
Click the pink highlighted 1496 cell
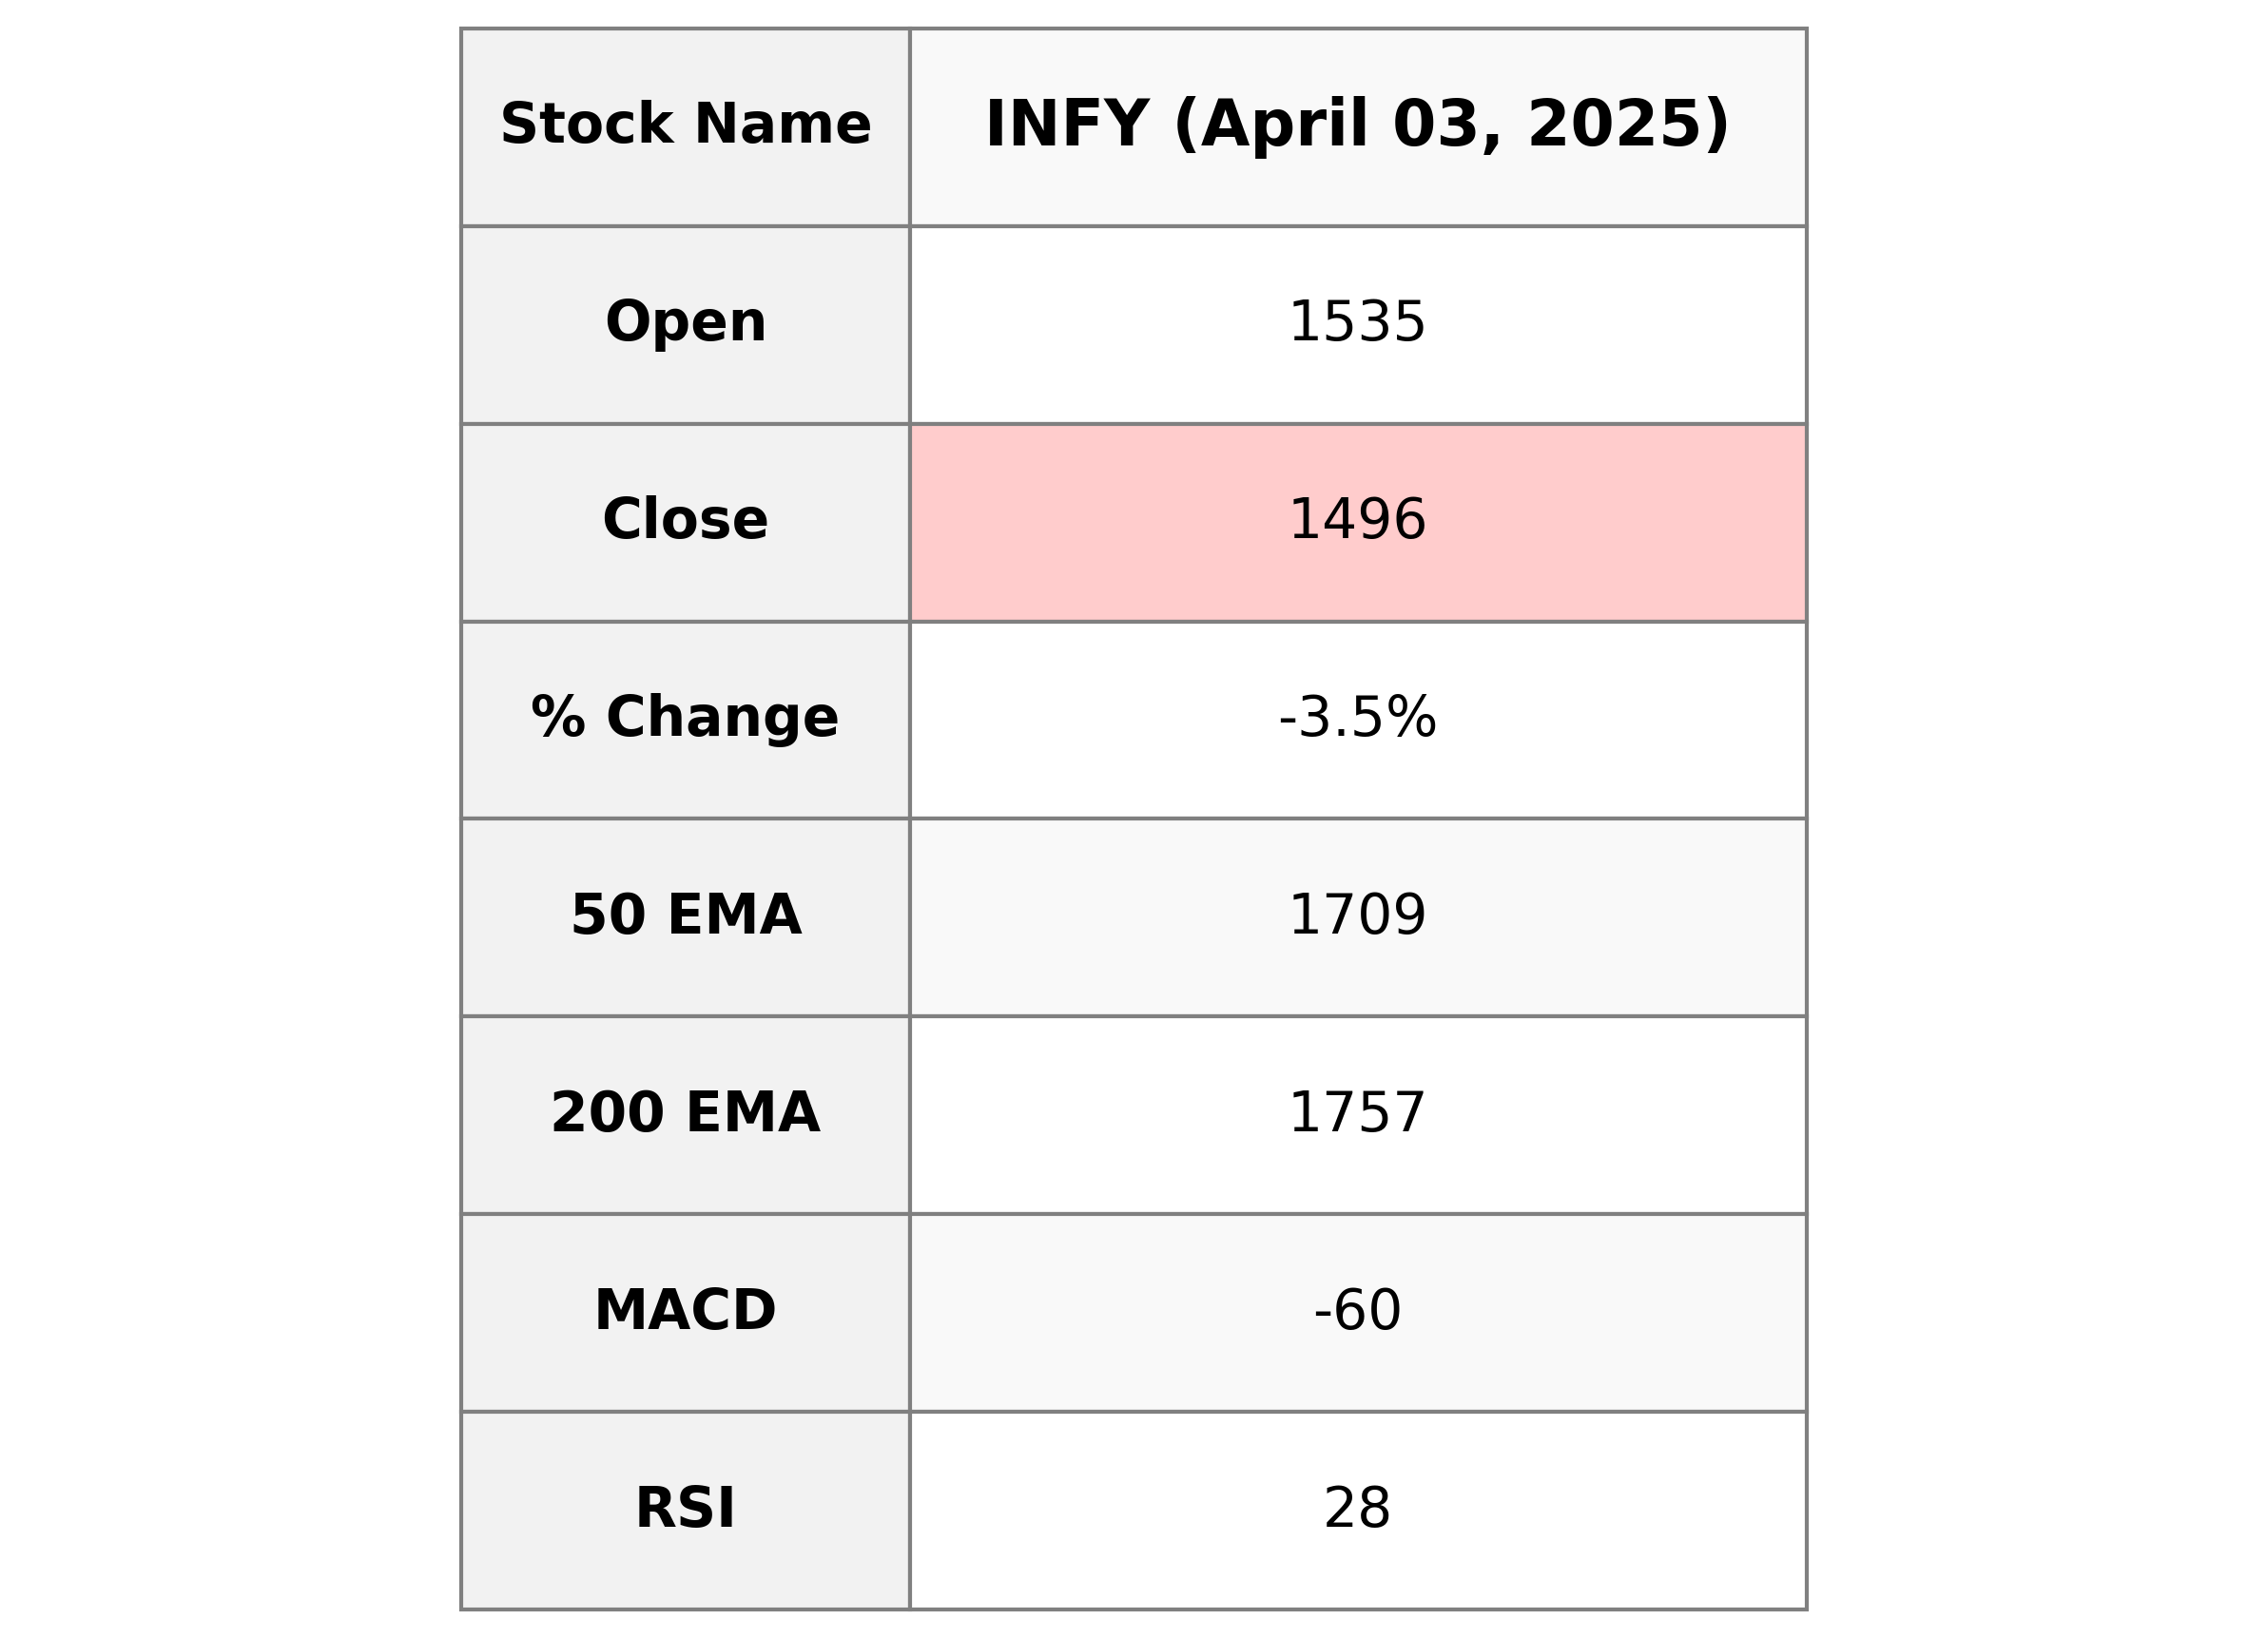click(x=1356, y=520)
